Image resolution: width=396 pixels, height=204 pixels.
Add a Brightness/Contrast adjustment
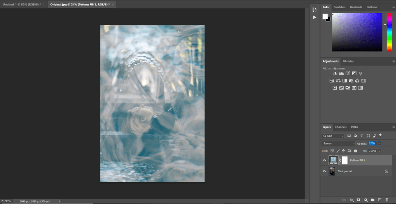[x=335, y=73]
